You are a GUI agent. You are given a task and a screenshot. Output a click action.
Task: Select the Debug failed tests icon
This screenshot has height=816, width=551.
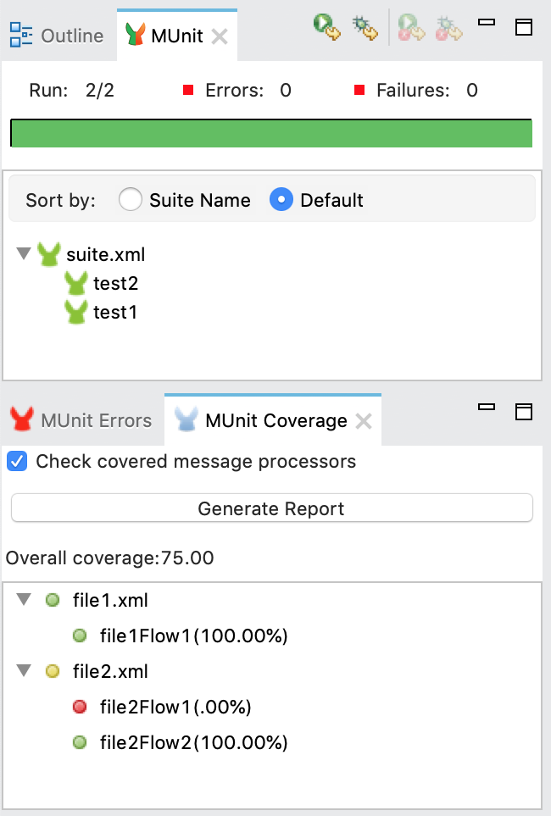coord(448,28)
